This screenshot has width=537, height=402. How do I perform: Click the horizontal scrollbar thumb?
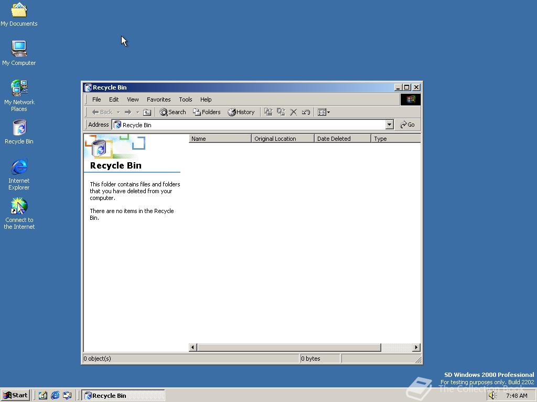pos(289,348)
